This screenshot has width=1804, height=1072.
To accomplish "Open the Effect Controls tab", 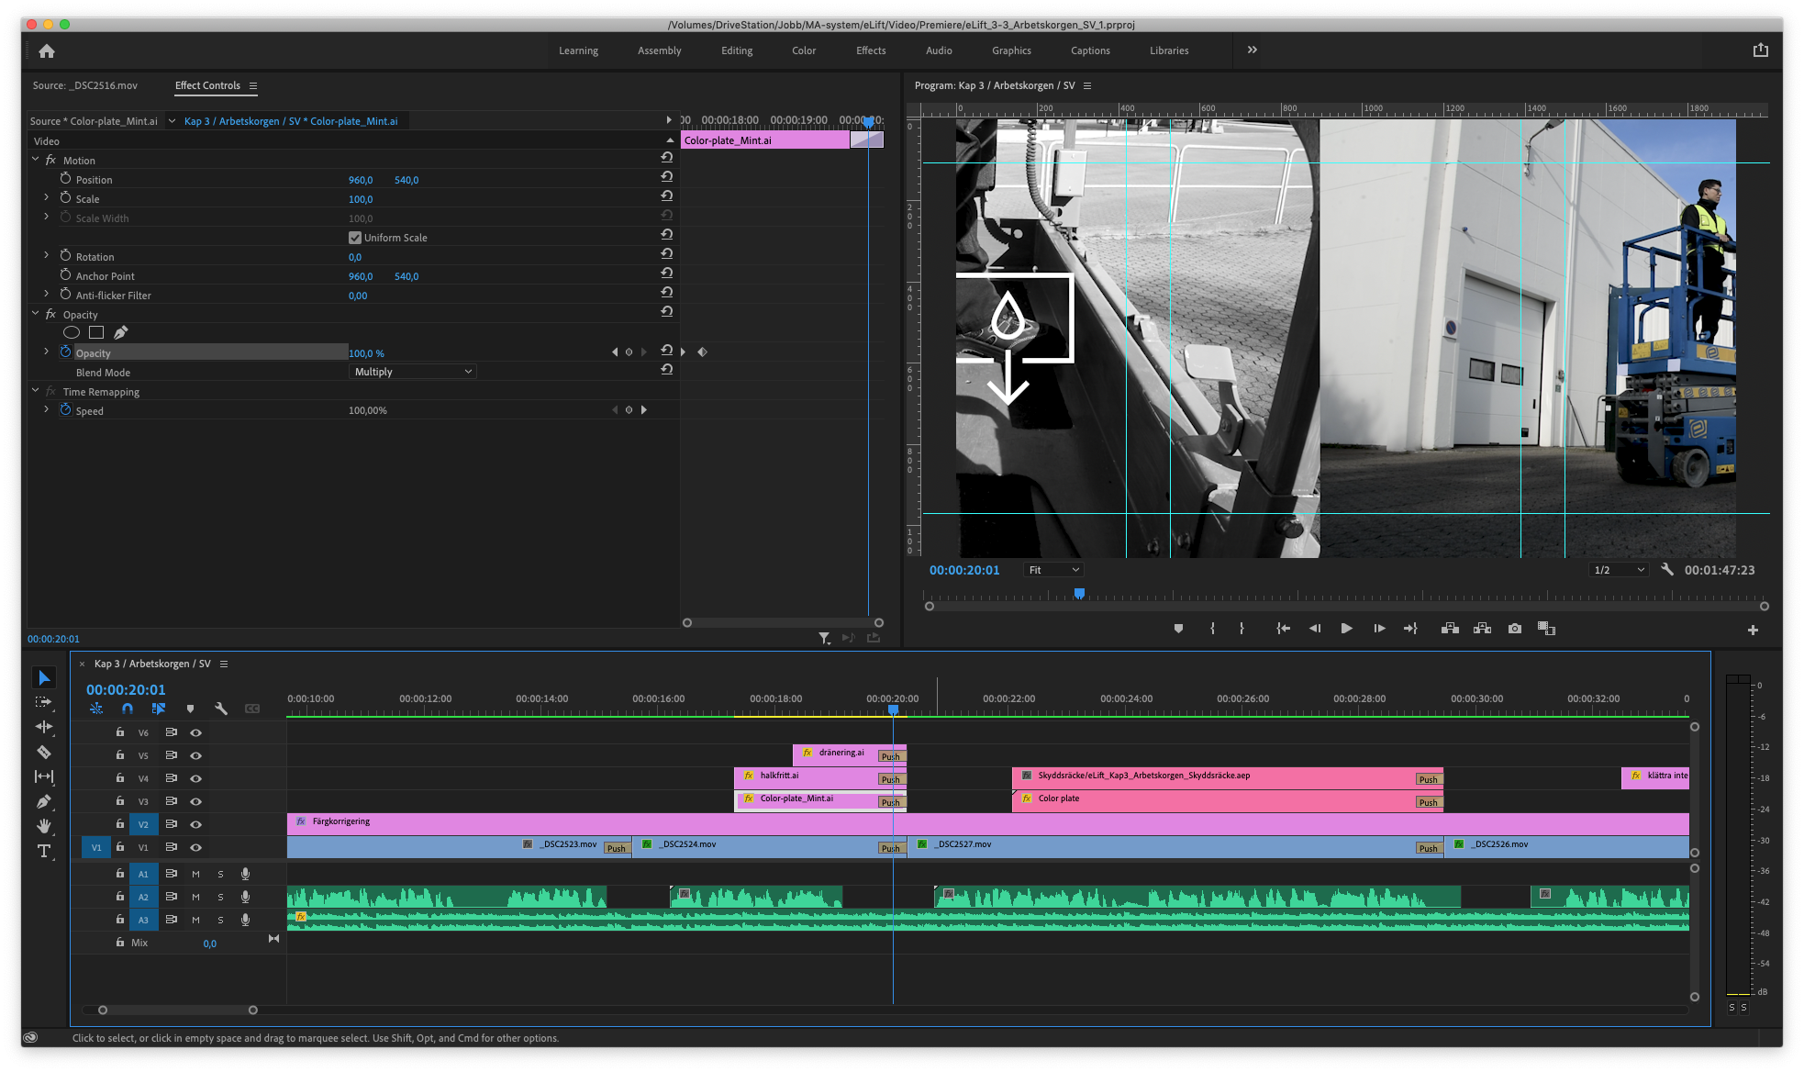I will (207, 85).
